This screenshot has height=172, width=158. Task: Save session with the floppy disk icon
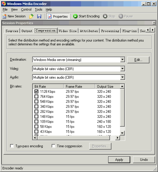pos(39,16)
